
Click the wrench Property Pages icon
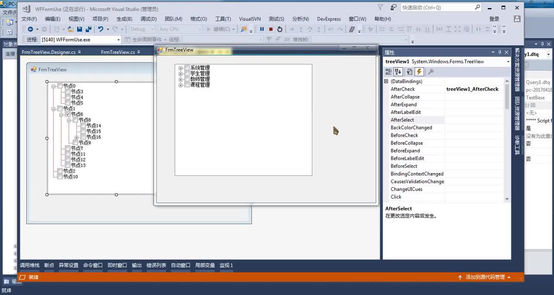(431, 72)
